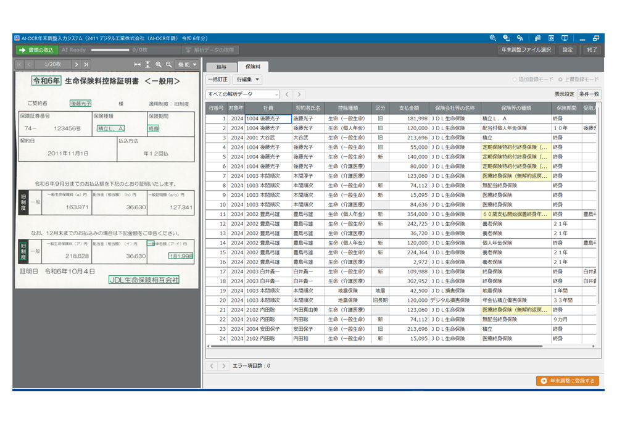
Task: Switch to the 給与 tab
Action: click(x=220, y=66)
